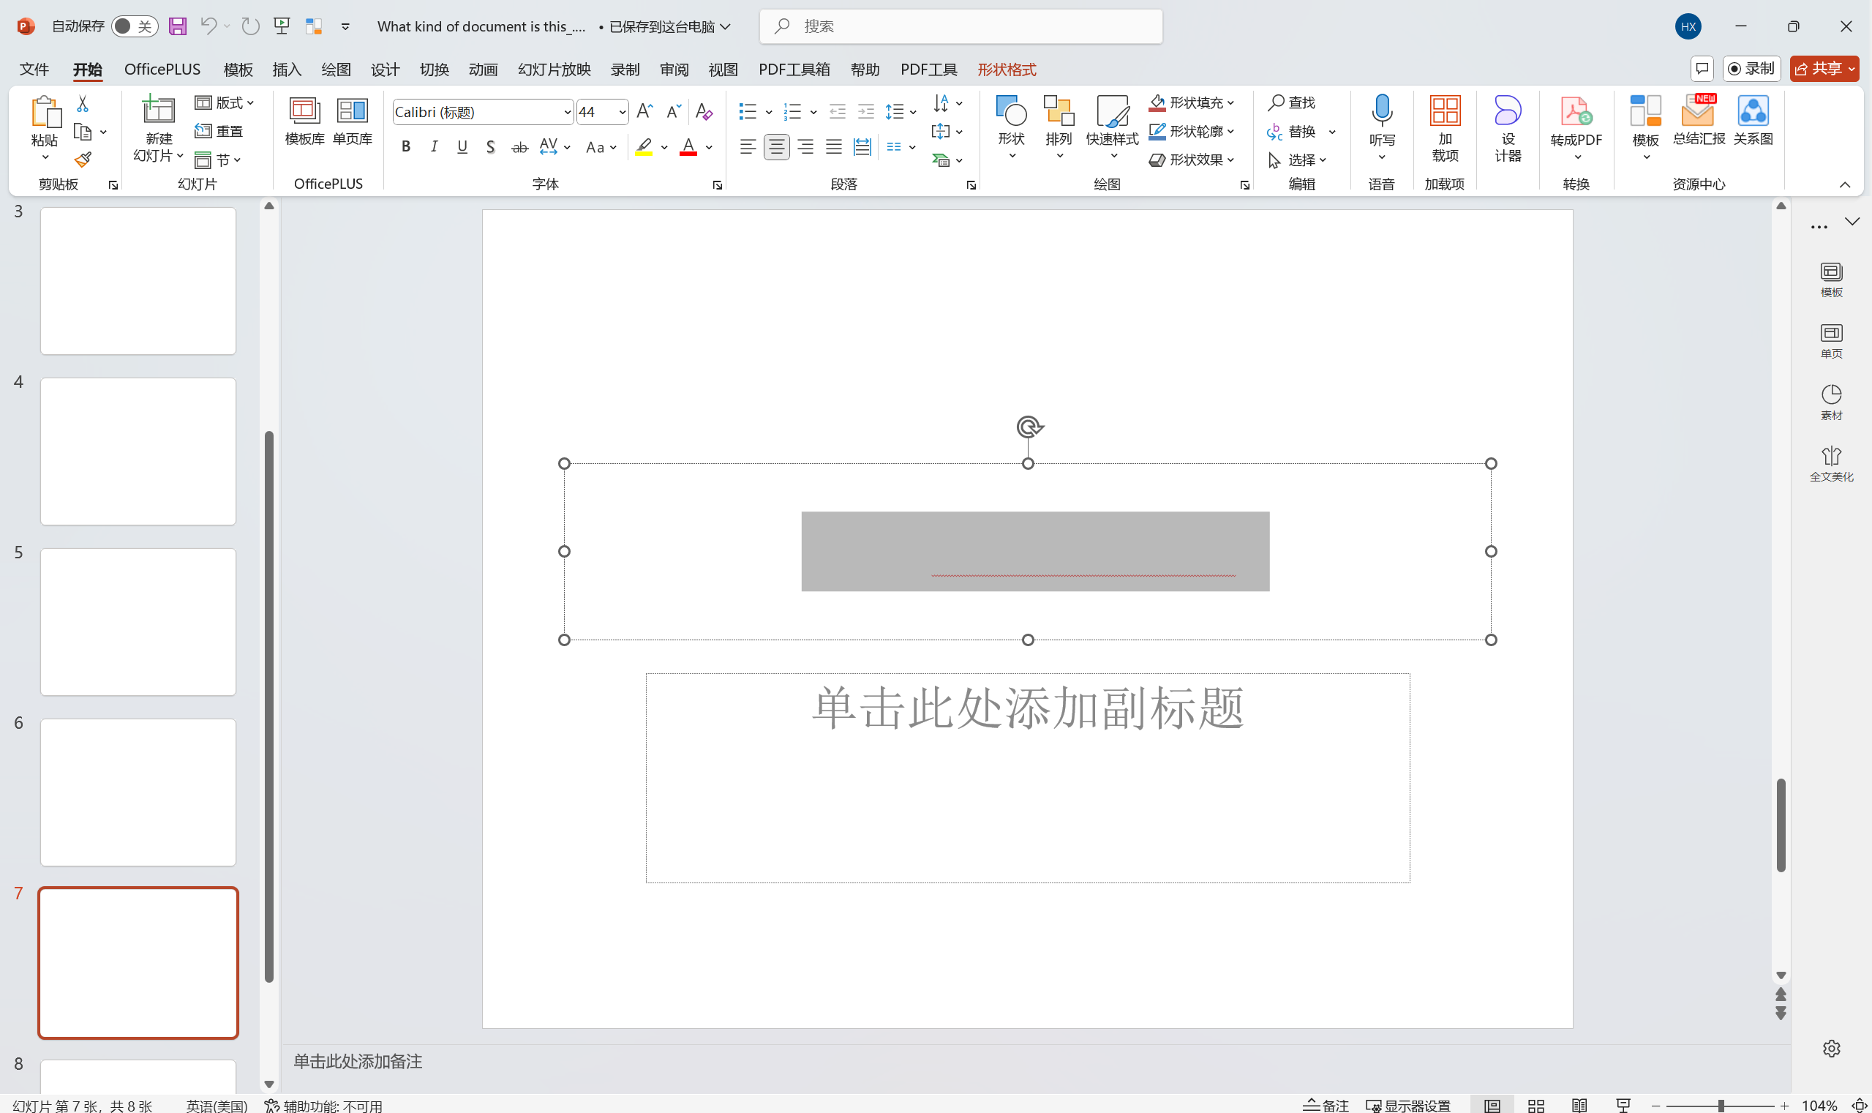Apply the red font color
1872x1113 pixels.
[688, 147]
